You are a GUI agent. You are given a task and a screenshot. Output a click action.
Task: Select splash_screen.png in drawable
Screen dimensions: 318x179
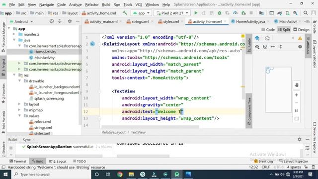tap(49, 98)
